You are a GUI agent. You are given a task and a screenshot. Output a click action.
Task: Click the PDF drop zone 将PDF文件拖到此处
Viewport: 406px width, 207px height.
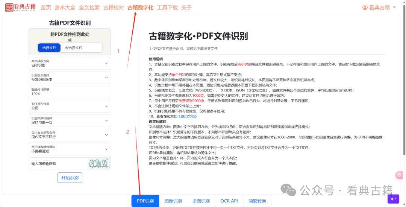[70, 42]
